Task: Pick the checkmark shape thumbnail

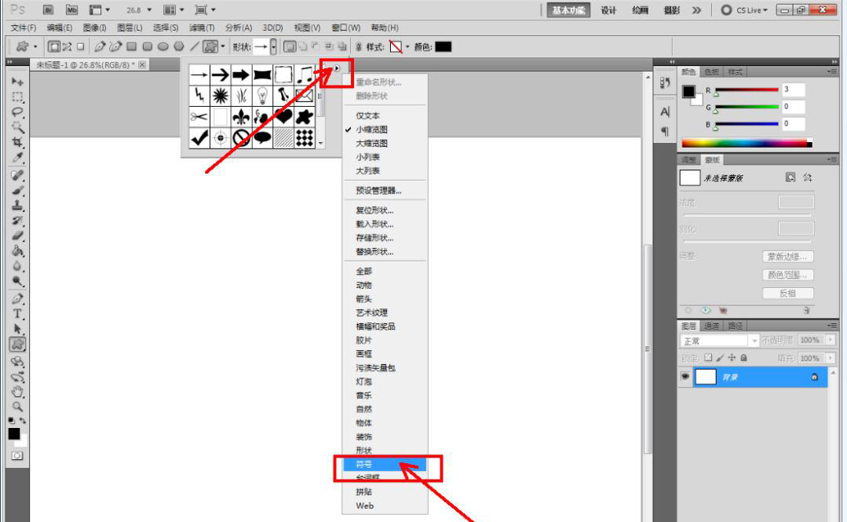Action: [199, 138]
